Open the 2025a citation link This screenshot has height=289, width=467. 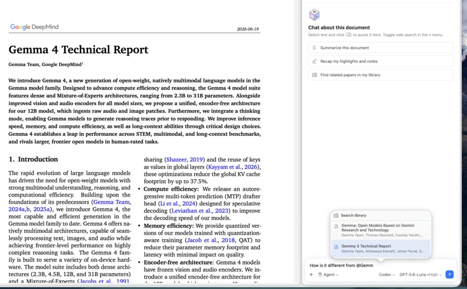41,209
